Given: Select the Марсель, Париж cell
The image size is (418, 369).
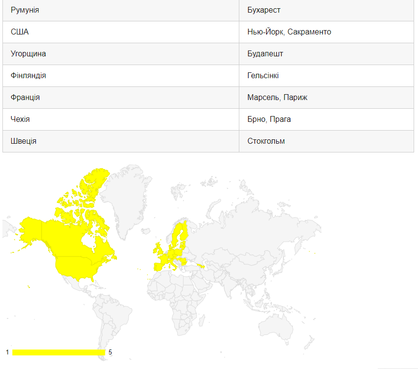Looking at the screenshot, I should pos(277,98).
